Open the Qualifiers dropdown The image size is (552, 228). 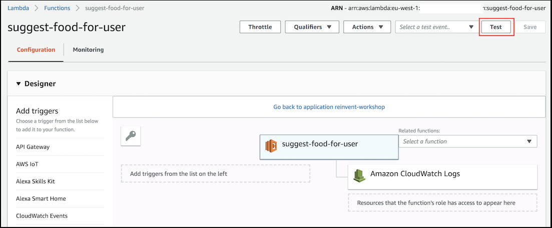(x=312, y=27)
